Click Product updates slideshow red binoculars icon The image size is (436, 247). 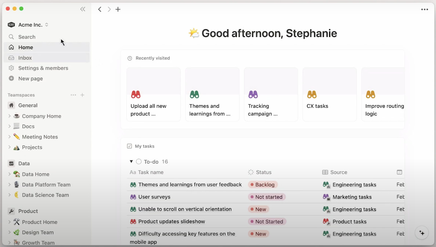pos(133,221)
